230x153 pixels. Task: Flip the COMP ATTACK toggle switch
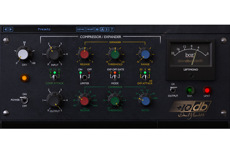[55, 78]
